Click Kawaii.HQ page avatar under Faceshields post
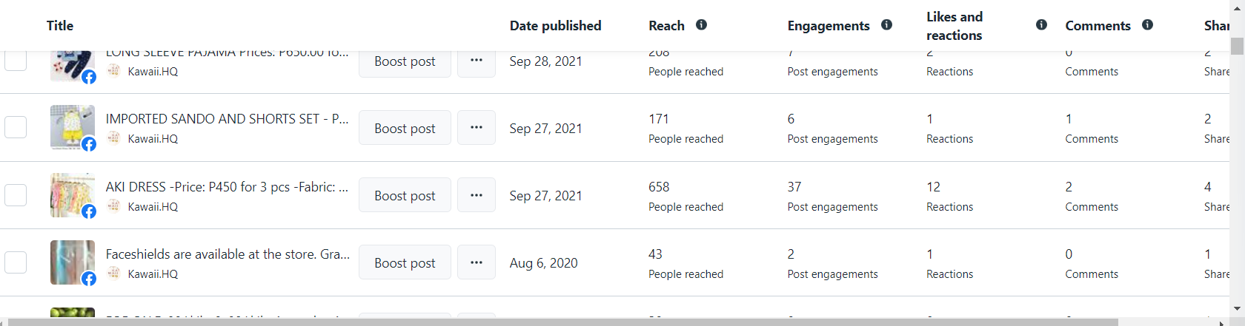 [x=113, y=273]
